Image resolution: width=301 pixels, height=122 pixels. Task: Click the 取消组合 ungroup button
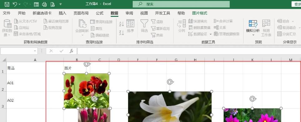(x=287, y=28)
